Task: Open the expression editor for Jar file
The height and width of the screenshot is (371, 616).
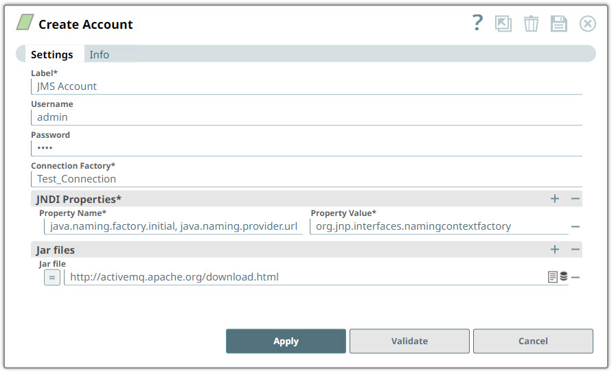Action: point(552,277)
